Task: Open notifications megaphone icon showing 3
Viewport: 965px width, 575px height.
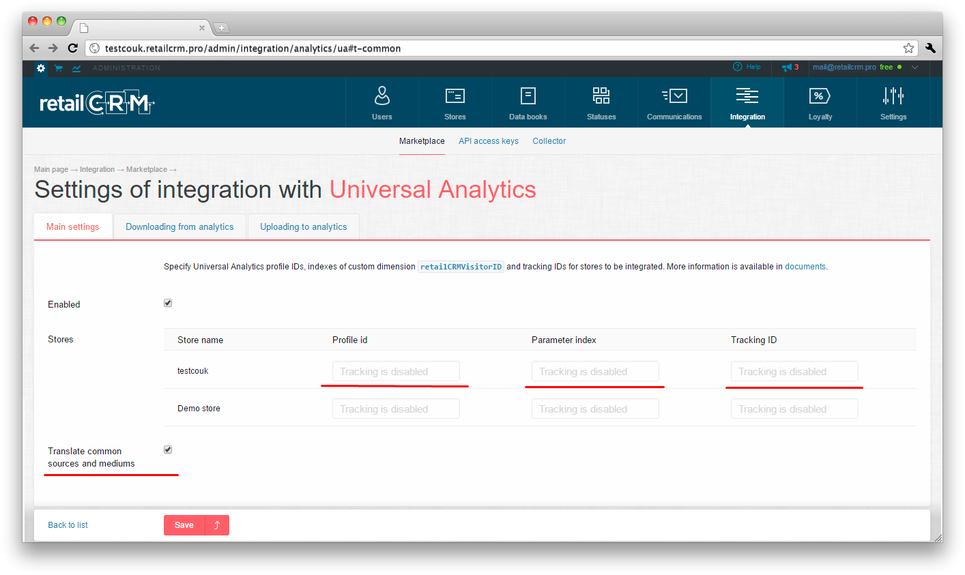Action: pyautogui.click(x=790, y=67)
